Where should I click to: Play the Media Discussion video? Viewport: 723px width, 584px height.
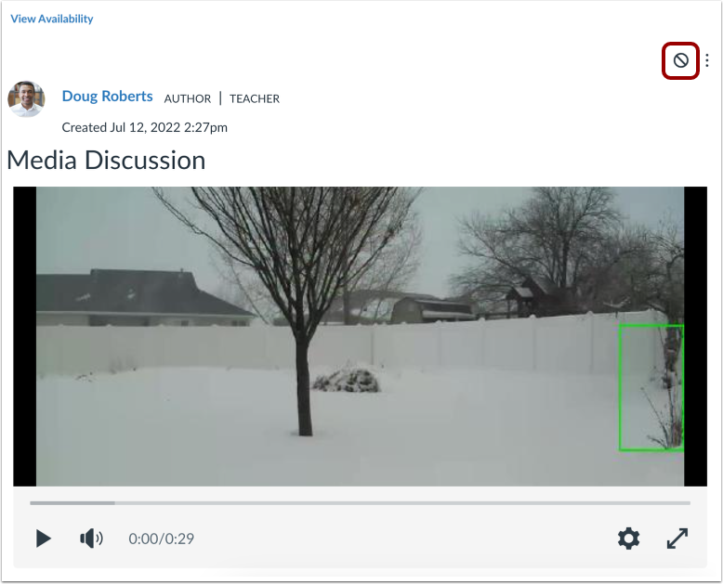tap(44, 539)
